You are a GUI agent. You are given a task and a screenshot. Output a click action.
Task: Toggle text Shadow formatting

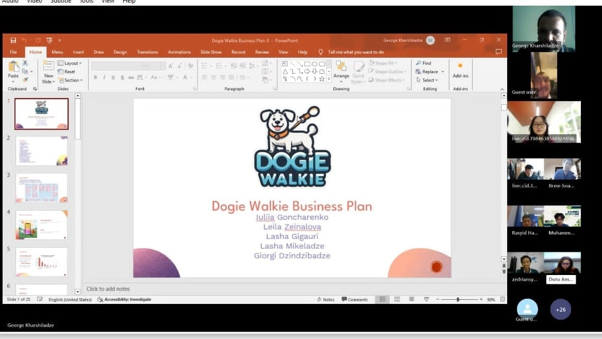(x=122, y=77)
